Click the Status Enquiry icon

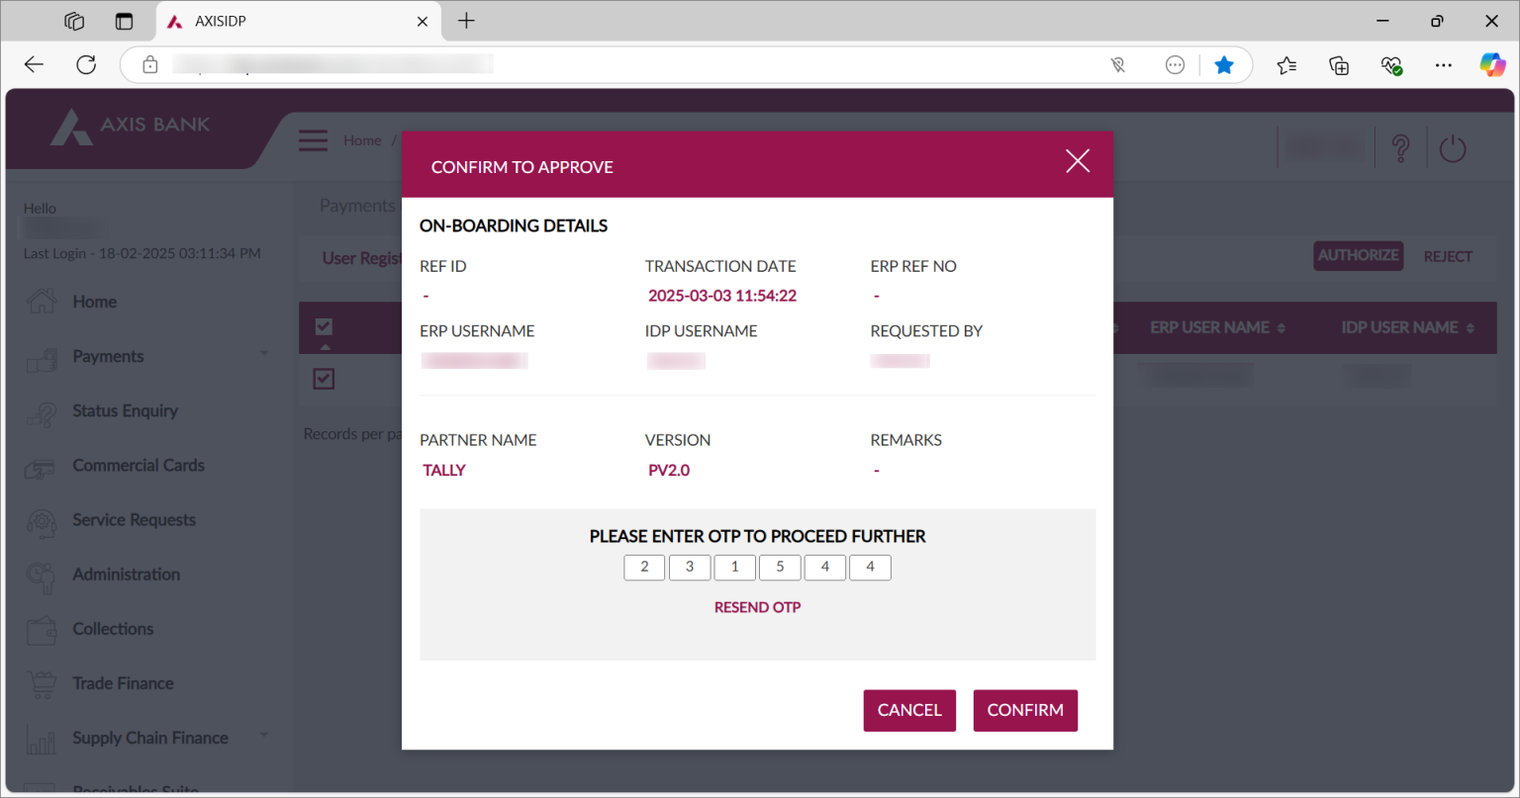coord(40,410)
